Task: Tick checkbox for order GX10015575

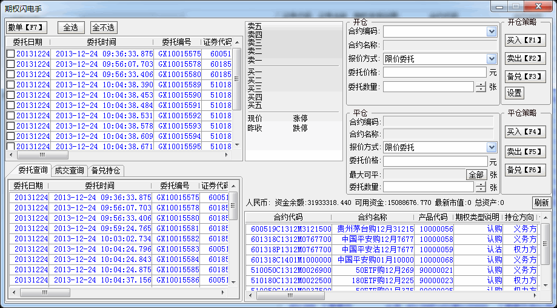Action: pos(11,54)
